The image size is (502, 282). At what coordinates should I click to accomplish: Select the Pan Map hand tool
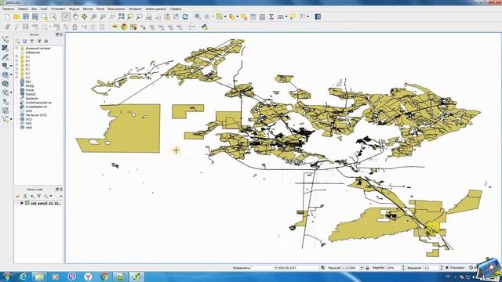pyautogui.click(x=75, y=16)
